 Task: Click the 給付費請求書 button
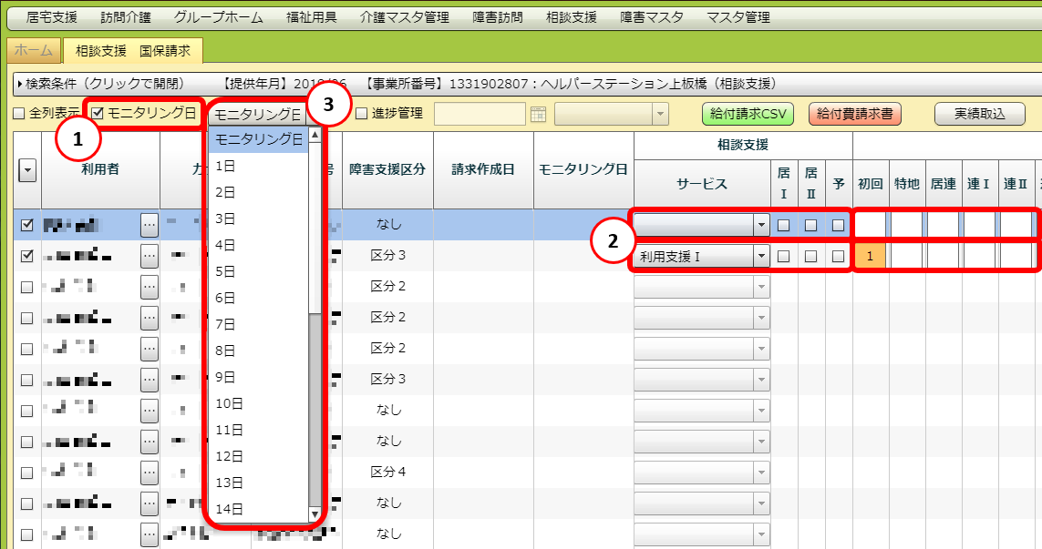click(x=854, y=114)
